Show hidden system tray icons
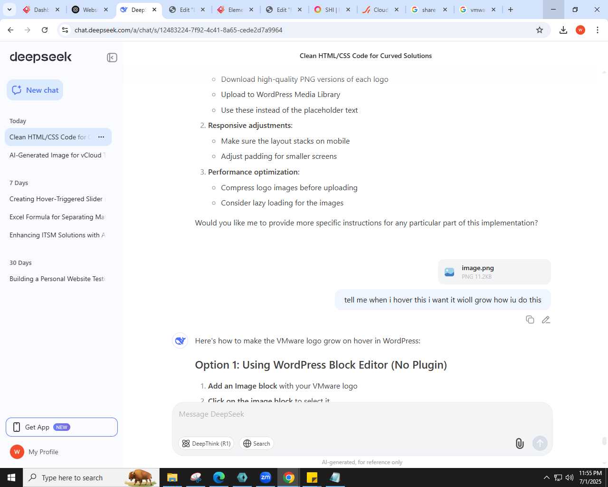Viewport: 608px width, 487px height. (547, 477)
